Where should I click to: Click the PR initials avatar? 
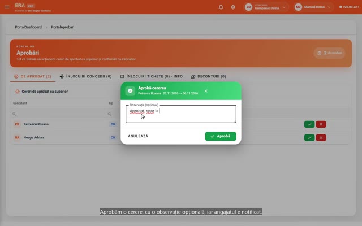[x=17, y=124]
